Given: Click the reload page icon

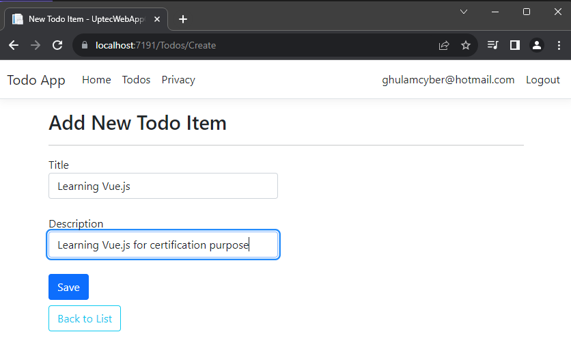Looking at the screenshot, I should pos(57,45).
